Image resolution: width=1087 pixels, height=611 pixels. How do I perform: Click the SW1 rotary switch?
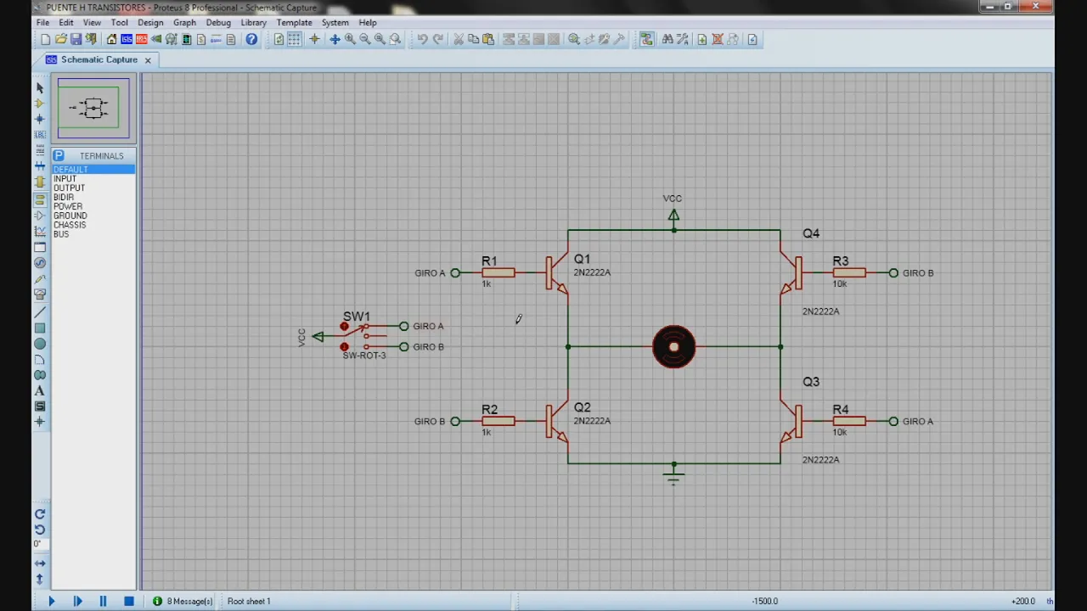coord(364,336)
